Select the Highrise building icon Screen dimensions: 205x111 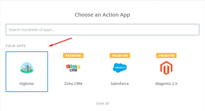point(27,68)
